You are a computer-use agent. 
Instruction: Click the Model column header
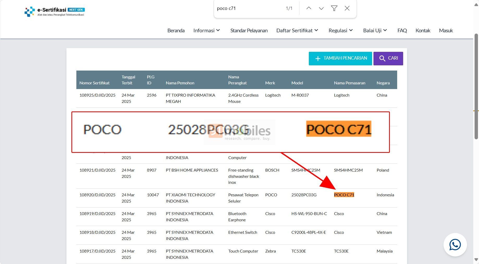pyautogui.click(x=297, y=83)
